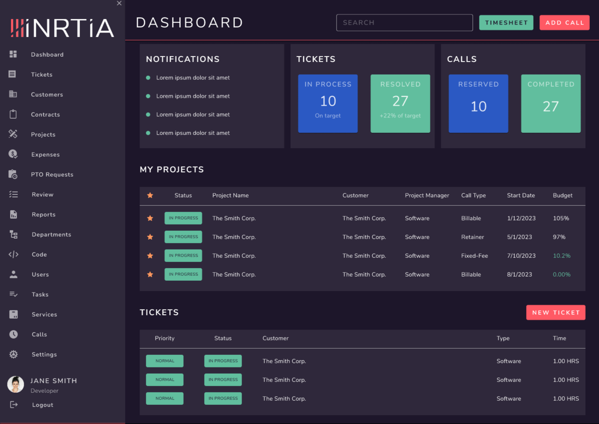Select the Settings gear icon

pyautogui.click(x=13, y=354)
